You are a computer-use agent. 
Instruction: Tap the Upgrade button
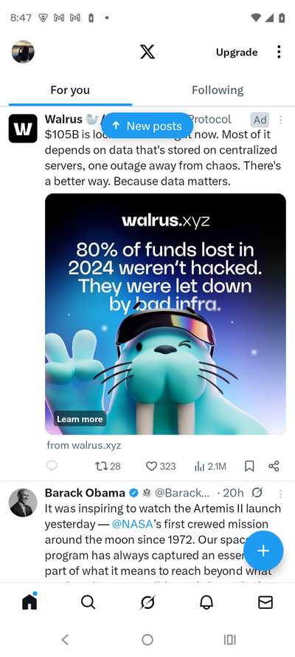click(x=237, y=52)
